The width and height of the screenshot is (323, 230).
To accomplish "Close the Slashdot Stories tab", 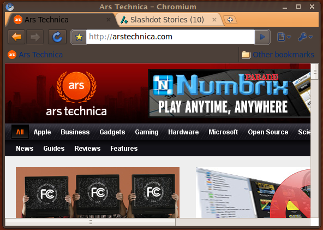I will (x=214, y=20).
